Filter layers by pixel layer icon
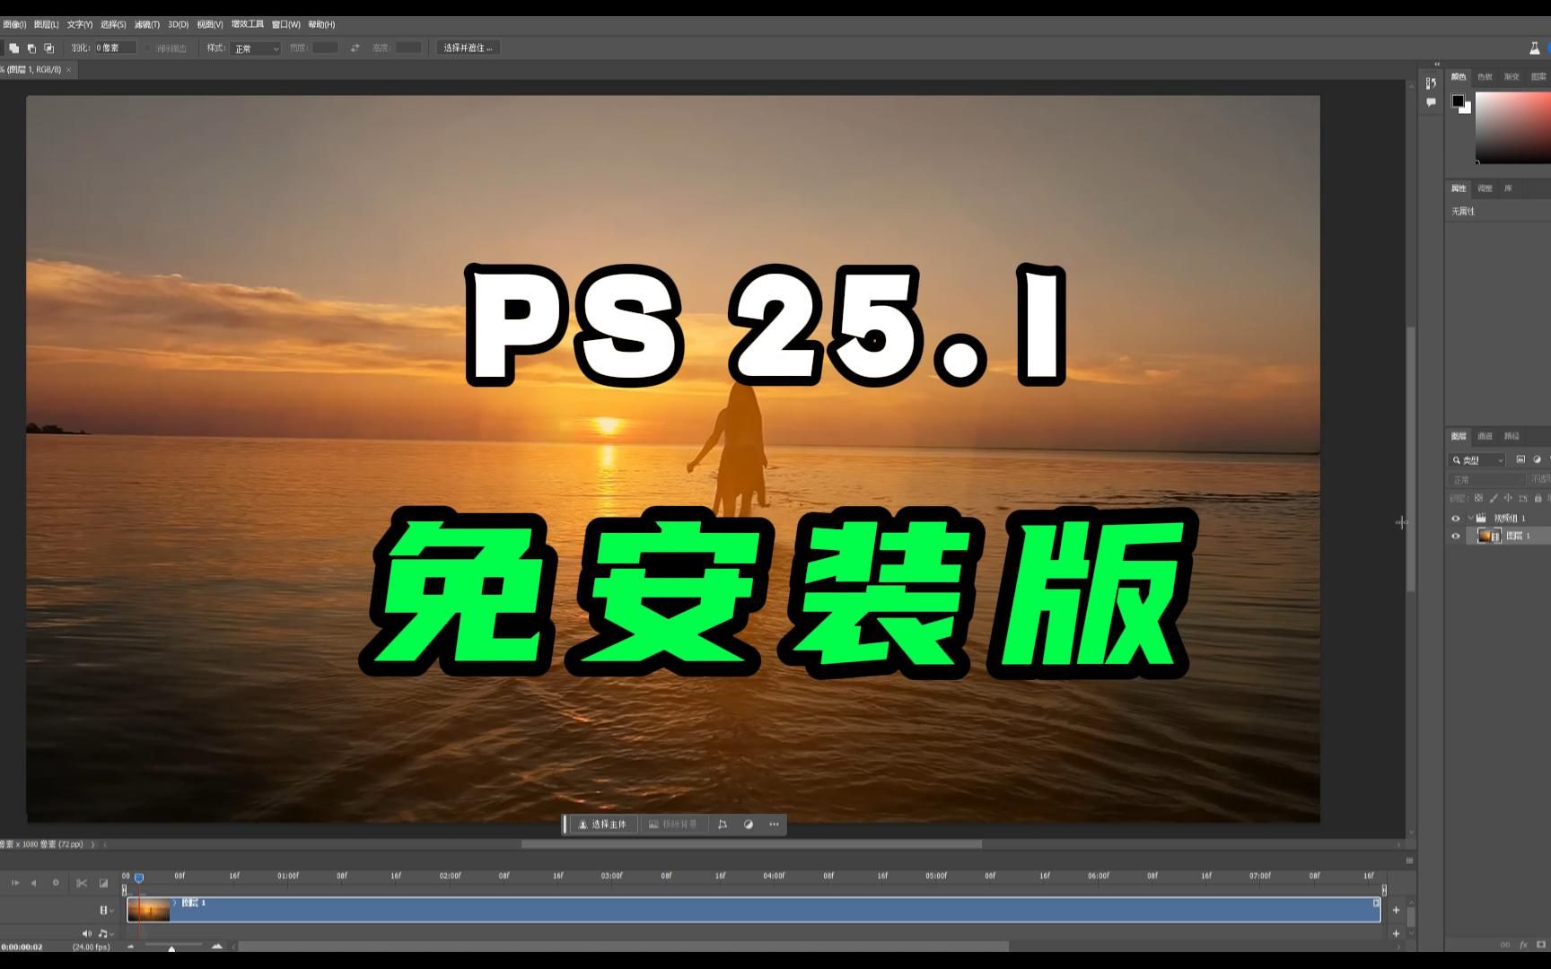Screen dimensions: 1551x969 click(x=1520, y=459)
